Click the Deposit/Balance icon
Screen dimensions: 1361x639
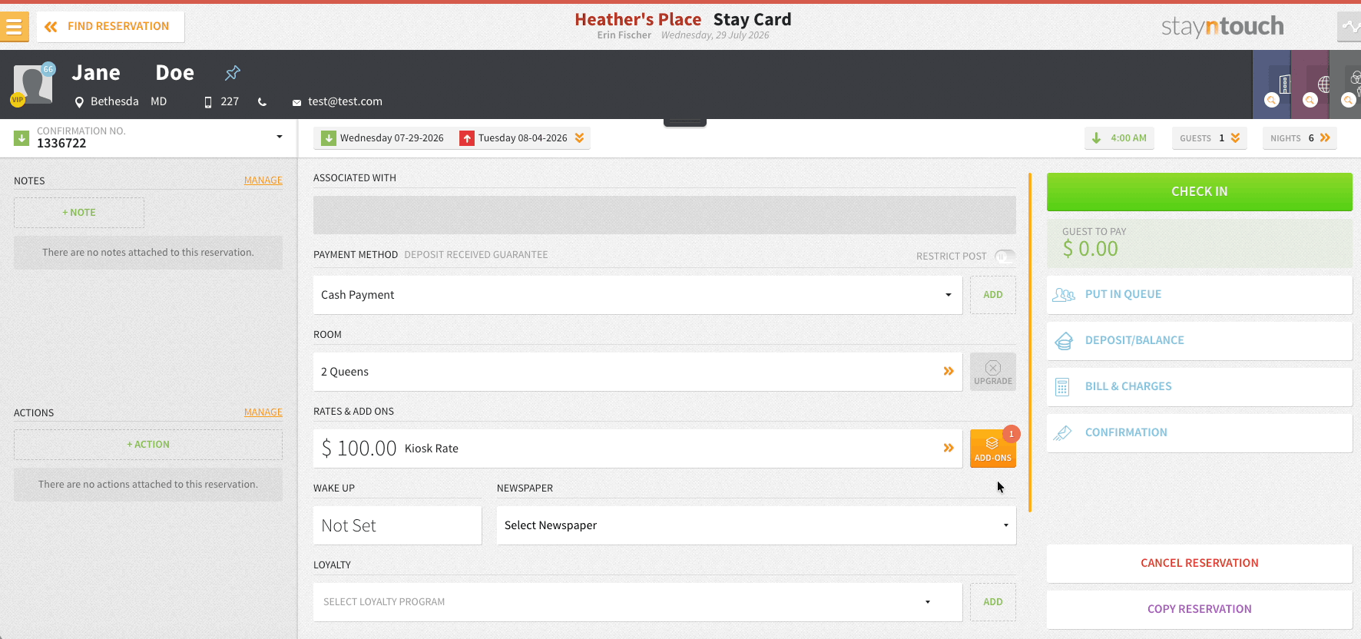point(1064,341)
